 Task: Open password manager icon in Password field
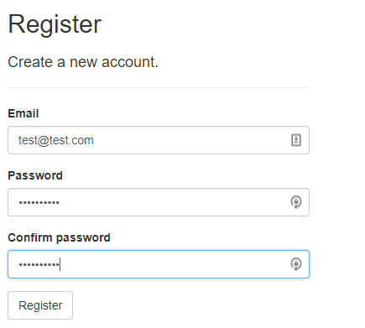click(x=296, y=202)
